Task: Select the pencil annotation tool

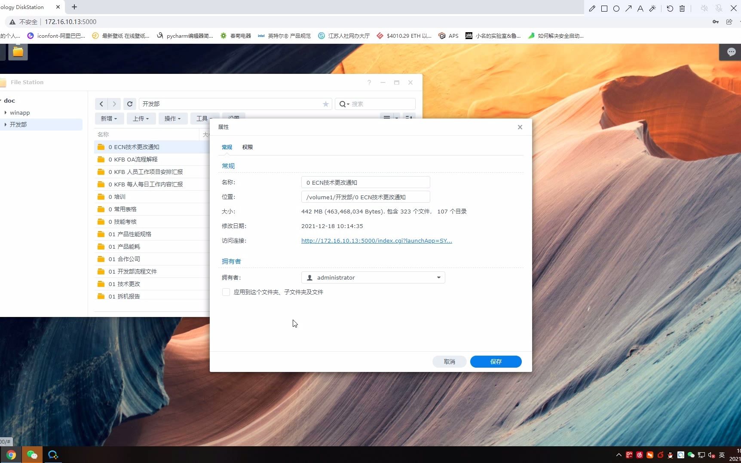Action: 592,9
